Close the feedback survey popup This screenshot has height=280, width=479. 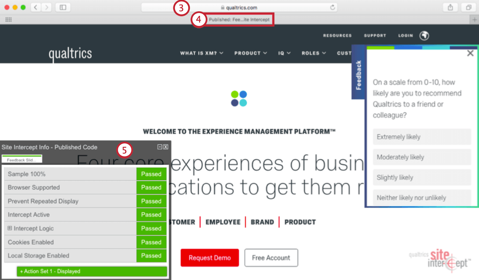click(470, 53)
